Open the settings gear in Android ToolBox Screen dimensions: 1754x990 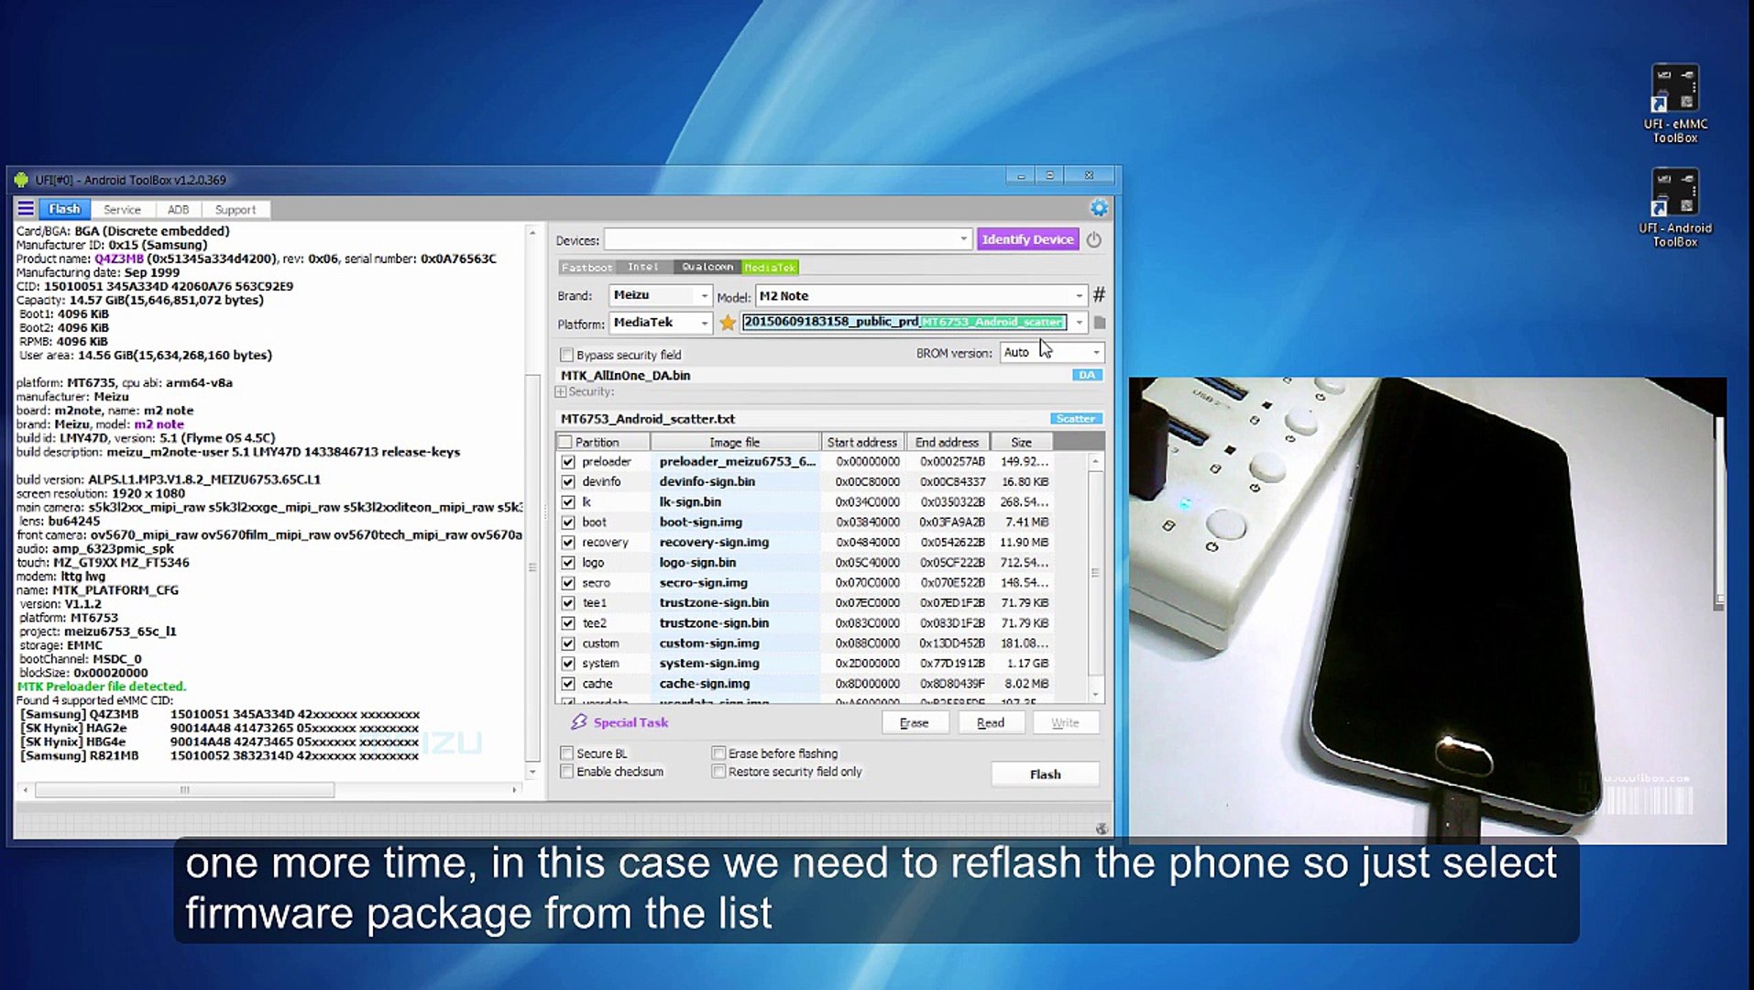tap(1099, 208)
